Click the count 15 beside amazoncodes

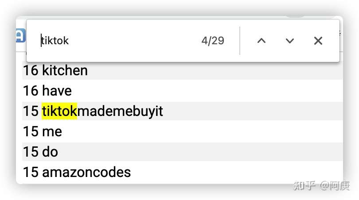click(x=31, y=172)
